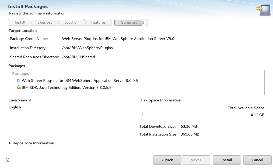Screen dimensions: 273x168
Task: Click the Disk Space Information heading
Action: [160, 100]
